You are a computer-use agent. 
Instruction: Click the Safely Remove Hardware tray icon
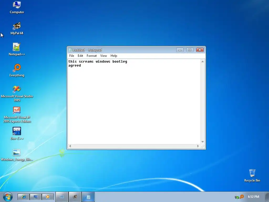click(x=237, y=197)
